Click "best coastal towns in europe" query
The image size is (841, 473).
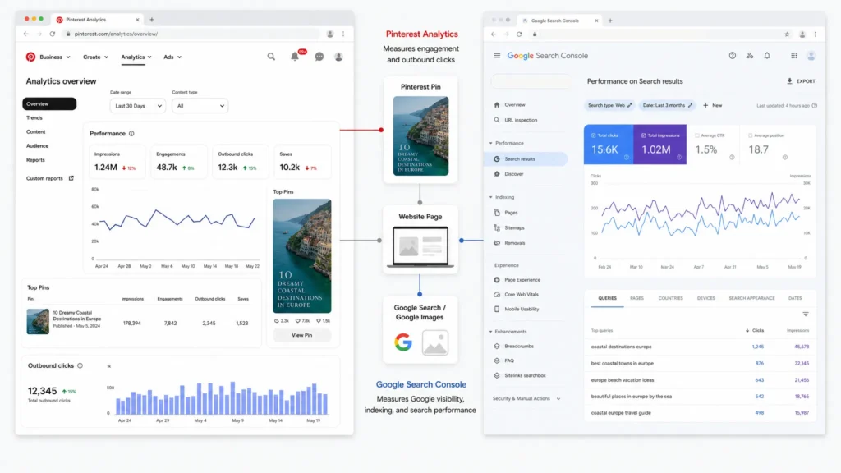click(x=623, y=364)
